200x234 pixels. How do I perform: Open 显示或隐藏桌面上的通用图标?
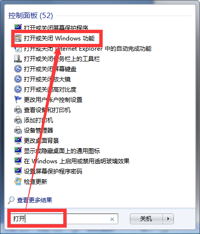point(62,151)
